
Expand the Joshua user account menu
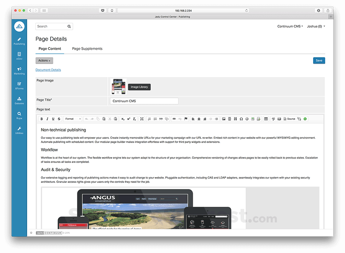point(316,26)
